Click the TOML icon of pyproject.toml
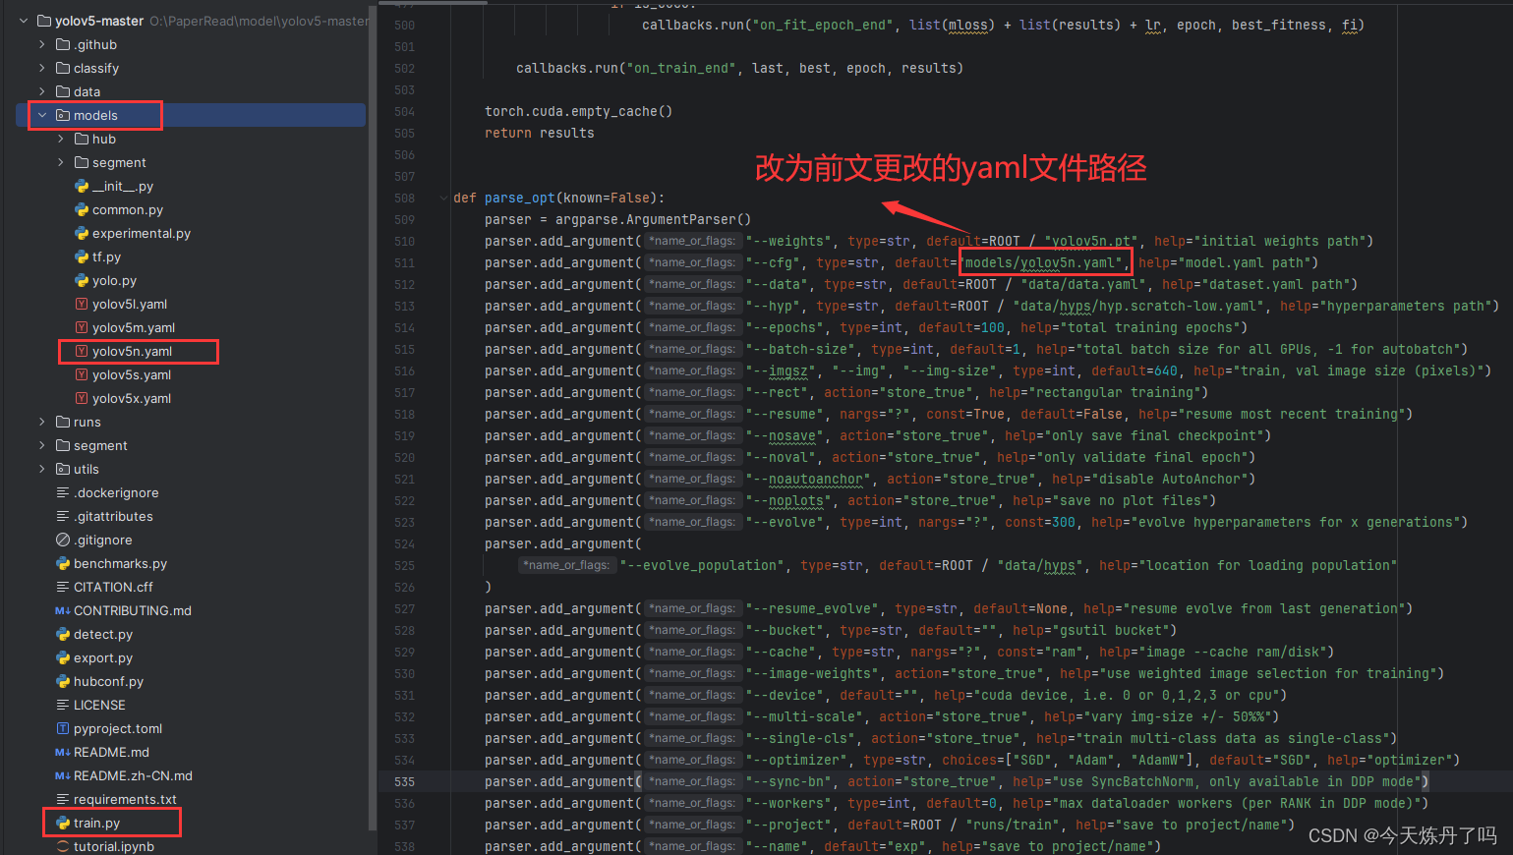1513x855 pixels. pyautogui.click(x=63, y=728)
